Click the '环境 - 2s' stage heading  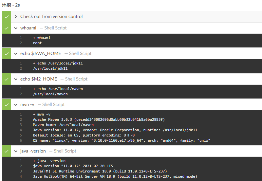(x=11, y=5)
